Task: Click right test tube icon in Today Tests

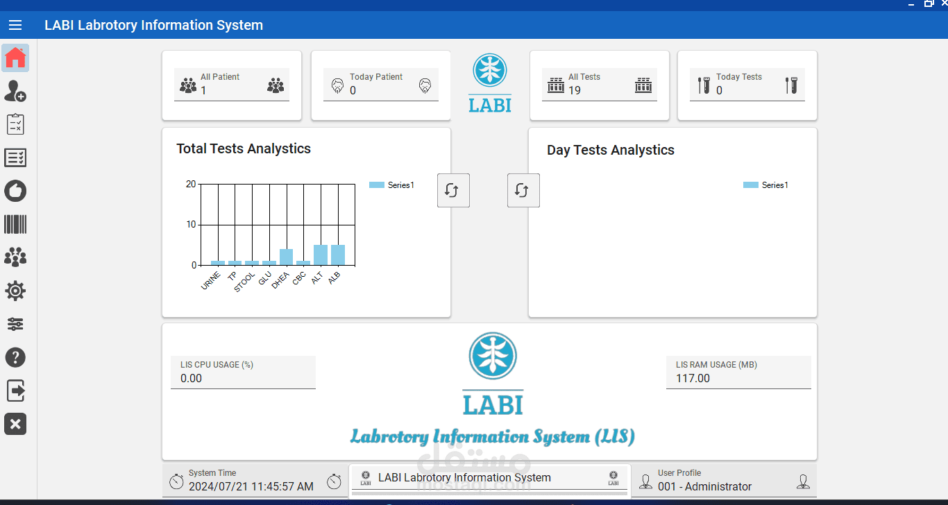Action: tap(791, 85)
